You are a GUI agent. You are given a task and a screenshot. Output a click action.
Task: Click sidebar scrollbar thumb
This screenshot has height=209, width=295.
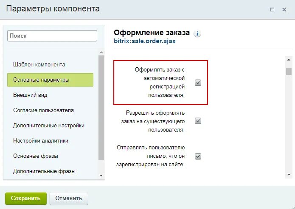[x=101, y=107]
